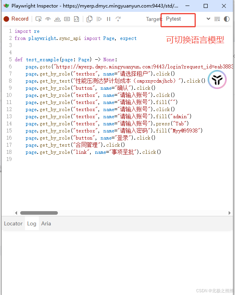Click the scrollbar's left arrow
Image resolution: width=235 pixels, height=295 pixels.
(x=16, y=213)
